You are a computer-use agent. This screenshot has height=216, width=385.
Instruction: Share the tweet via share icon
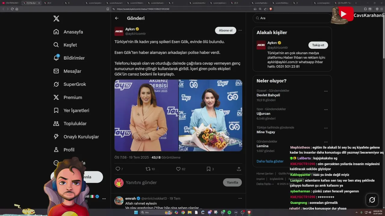coord(239,169)
